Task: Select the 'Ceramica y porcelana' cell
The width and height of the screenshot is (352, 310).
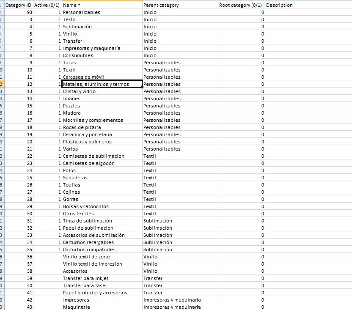Action: coord(102,134)
